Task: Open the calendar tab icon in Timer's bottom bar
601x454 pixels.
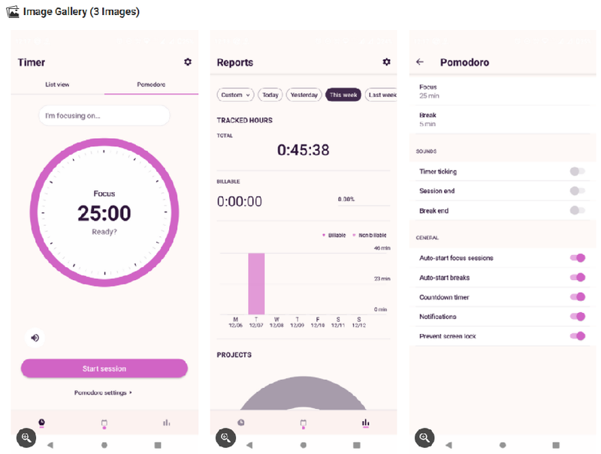Action: click(x=104, y=423)
